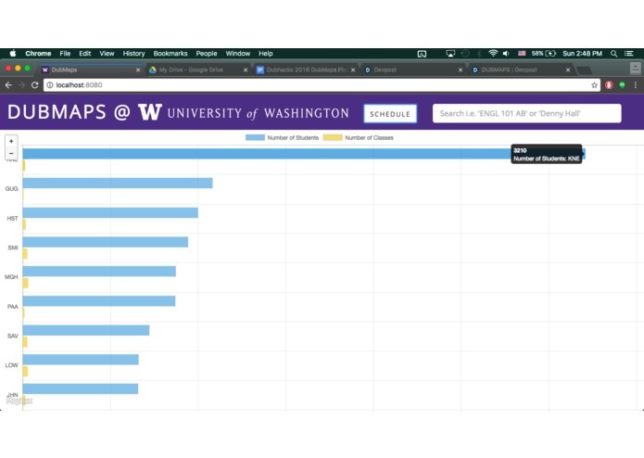The image size is (644, 458).
Task: Click the class and building search field
Action: pos(527,113)
